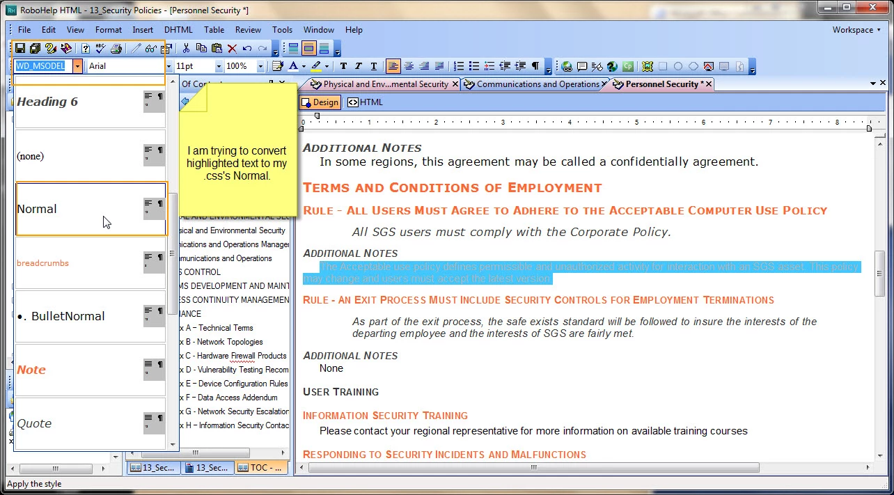894x495 pixels.
Task: Click the yellow highlight color swatch
Action: pyautogui.click(x=316, y=66)
